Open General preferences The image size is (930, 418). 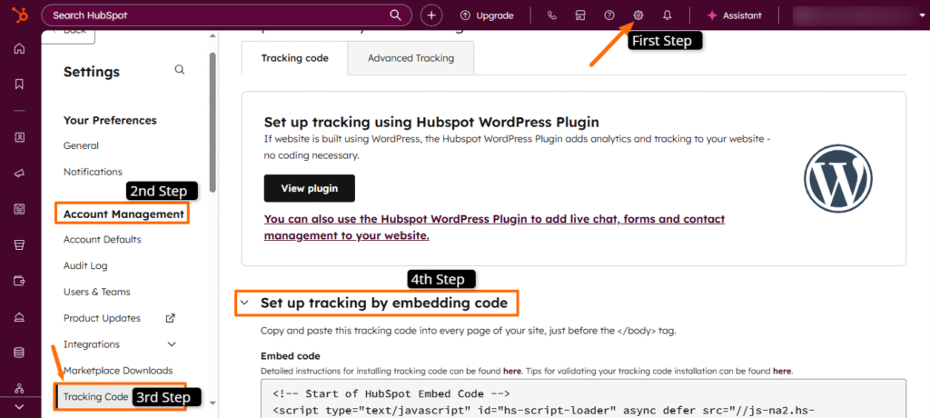point(81,145)
